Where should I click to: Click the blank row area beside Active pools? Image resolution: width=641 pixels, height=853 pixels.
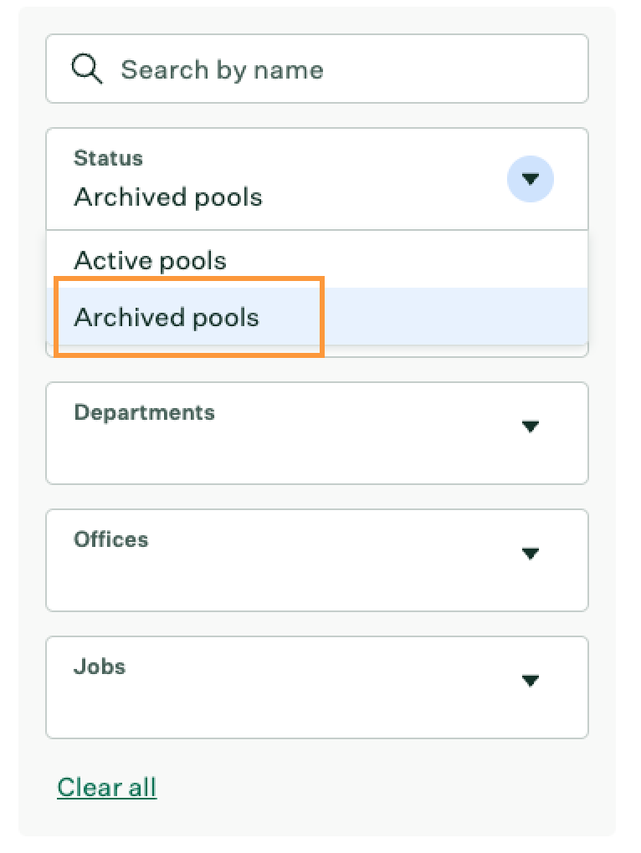408,261
